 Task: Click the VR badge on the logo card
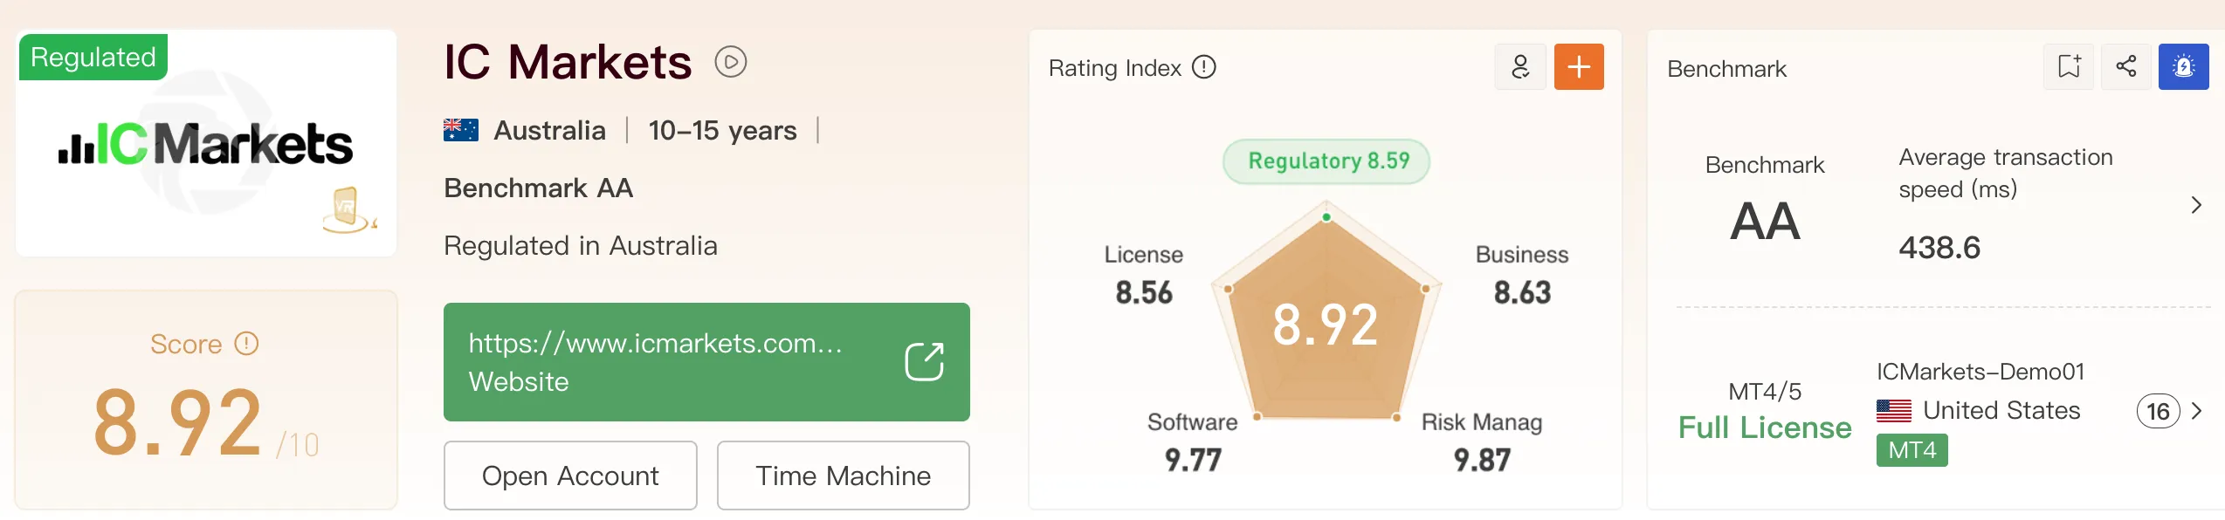point(348,209)
